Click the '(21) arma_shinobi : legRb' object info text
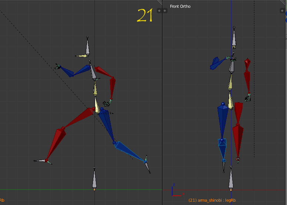This screenshot has height=205, width=287. click(212, 200)
